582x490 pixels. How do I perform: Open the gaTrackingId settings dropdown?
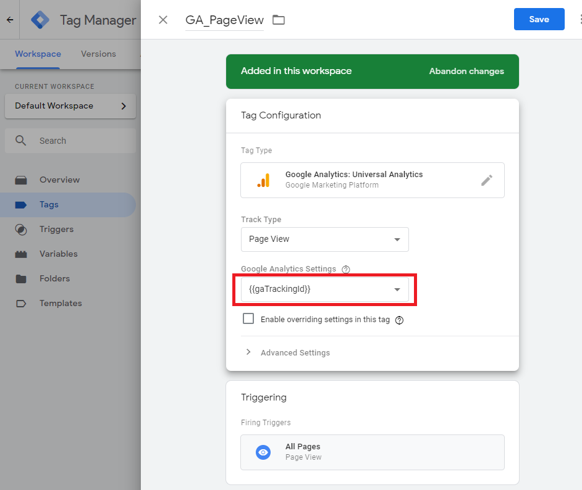[325, 289]
